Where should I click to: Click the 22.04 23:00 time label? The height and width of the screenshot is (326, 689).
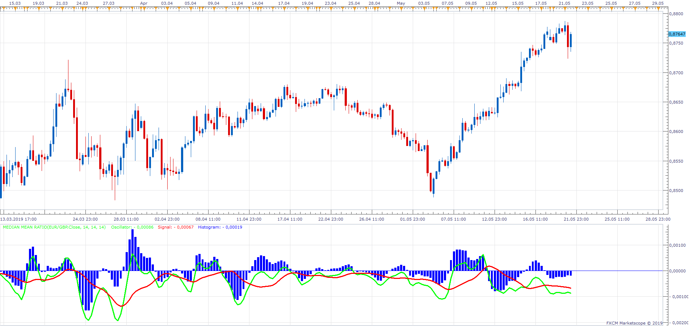331,219
